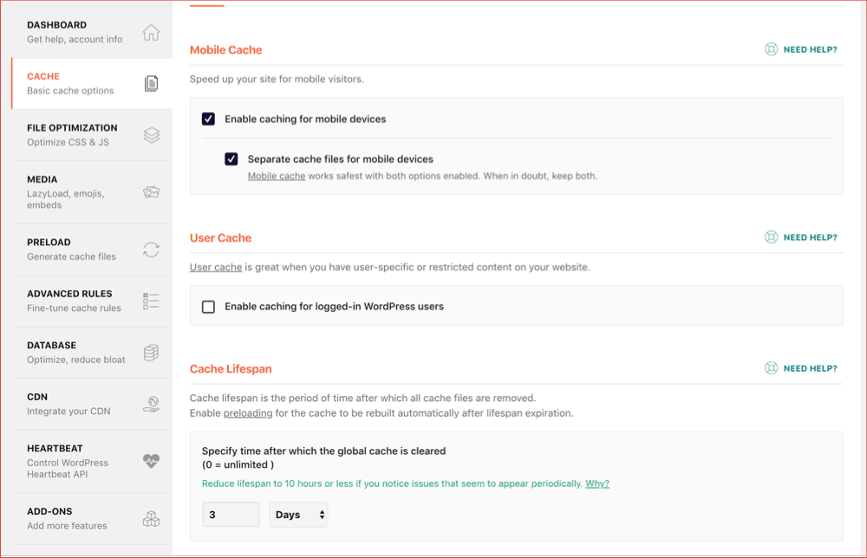Open Advanced Rules settings
This screenshot has height=558, width=867.
tap(92, 302)
